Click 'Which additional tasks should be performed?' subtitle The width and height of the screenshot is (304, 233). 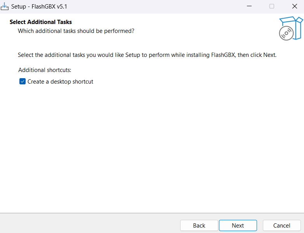[76, 31]
